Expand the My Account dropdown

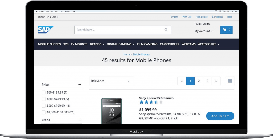(x=204, y=31)
